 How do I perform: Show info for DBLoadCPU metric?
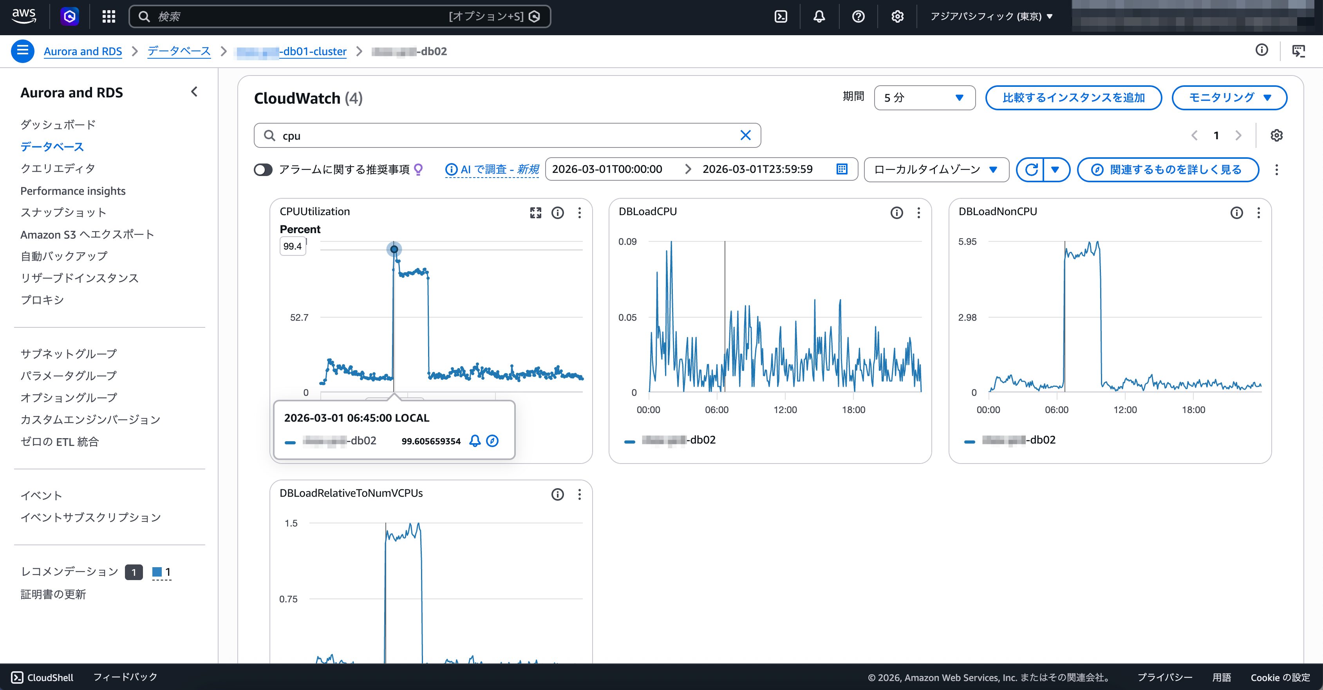pos(896,212)
